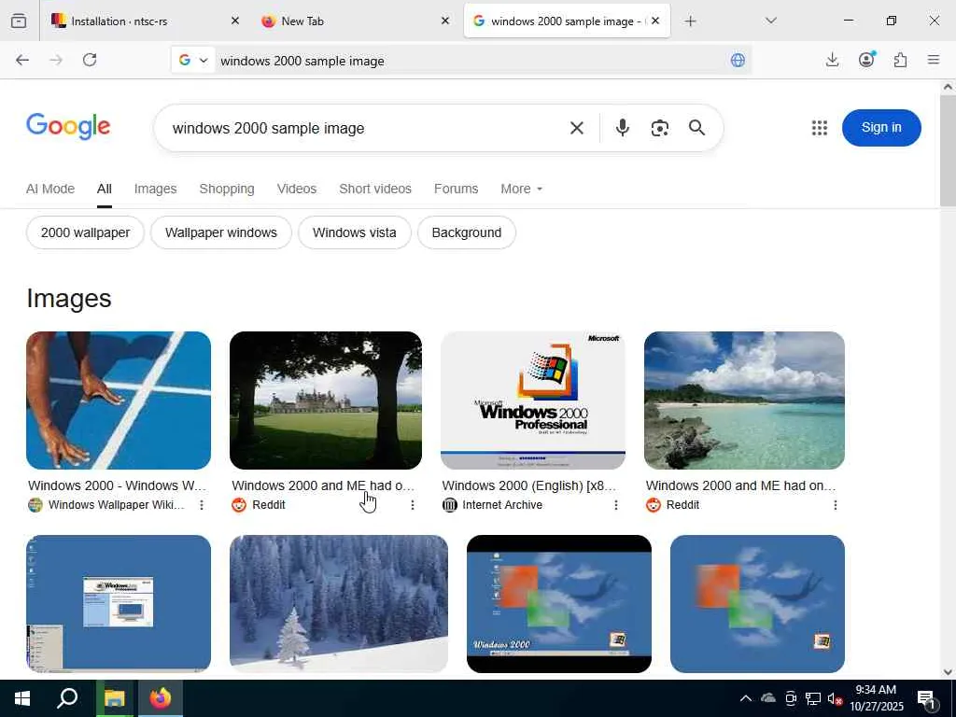The width and height of the screenshot is (956, 717).
Task: Open Windows 2000 - Windows W... result link
Action: pyautogui.click(x=117, y=485)
